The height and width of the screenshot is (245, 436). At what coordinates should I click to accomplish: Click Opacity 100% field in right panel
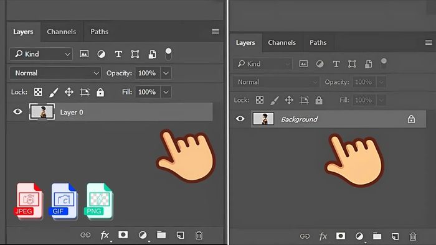tap(364, 82)
